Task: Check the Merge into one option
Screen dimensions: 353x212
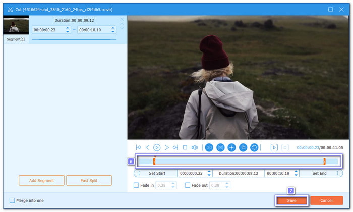Action: tap(13, 200)
